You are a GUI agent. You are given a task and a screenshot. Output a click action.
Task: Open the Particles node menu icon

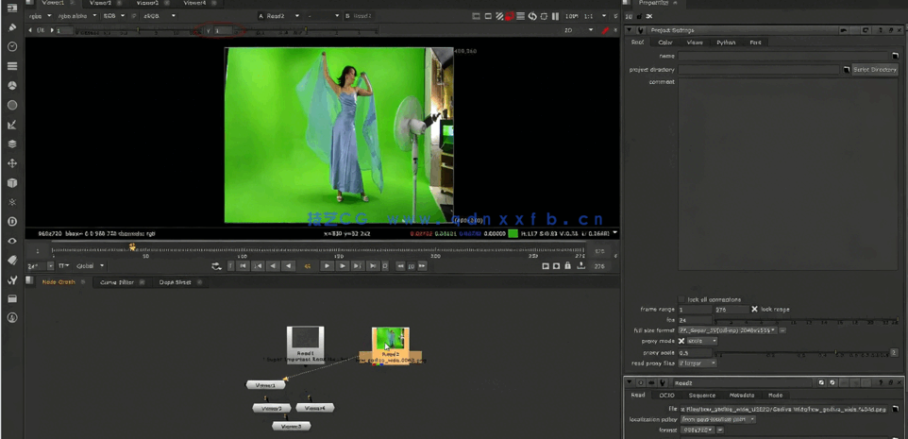pyautogui.click(x=12, y=202)
